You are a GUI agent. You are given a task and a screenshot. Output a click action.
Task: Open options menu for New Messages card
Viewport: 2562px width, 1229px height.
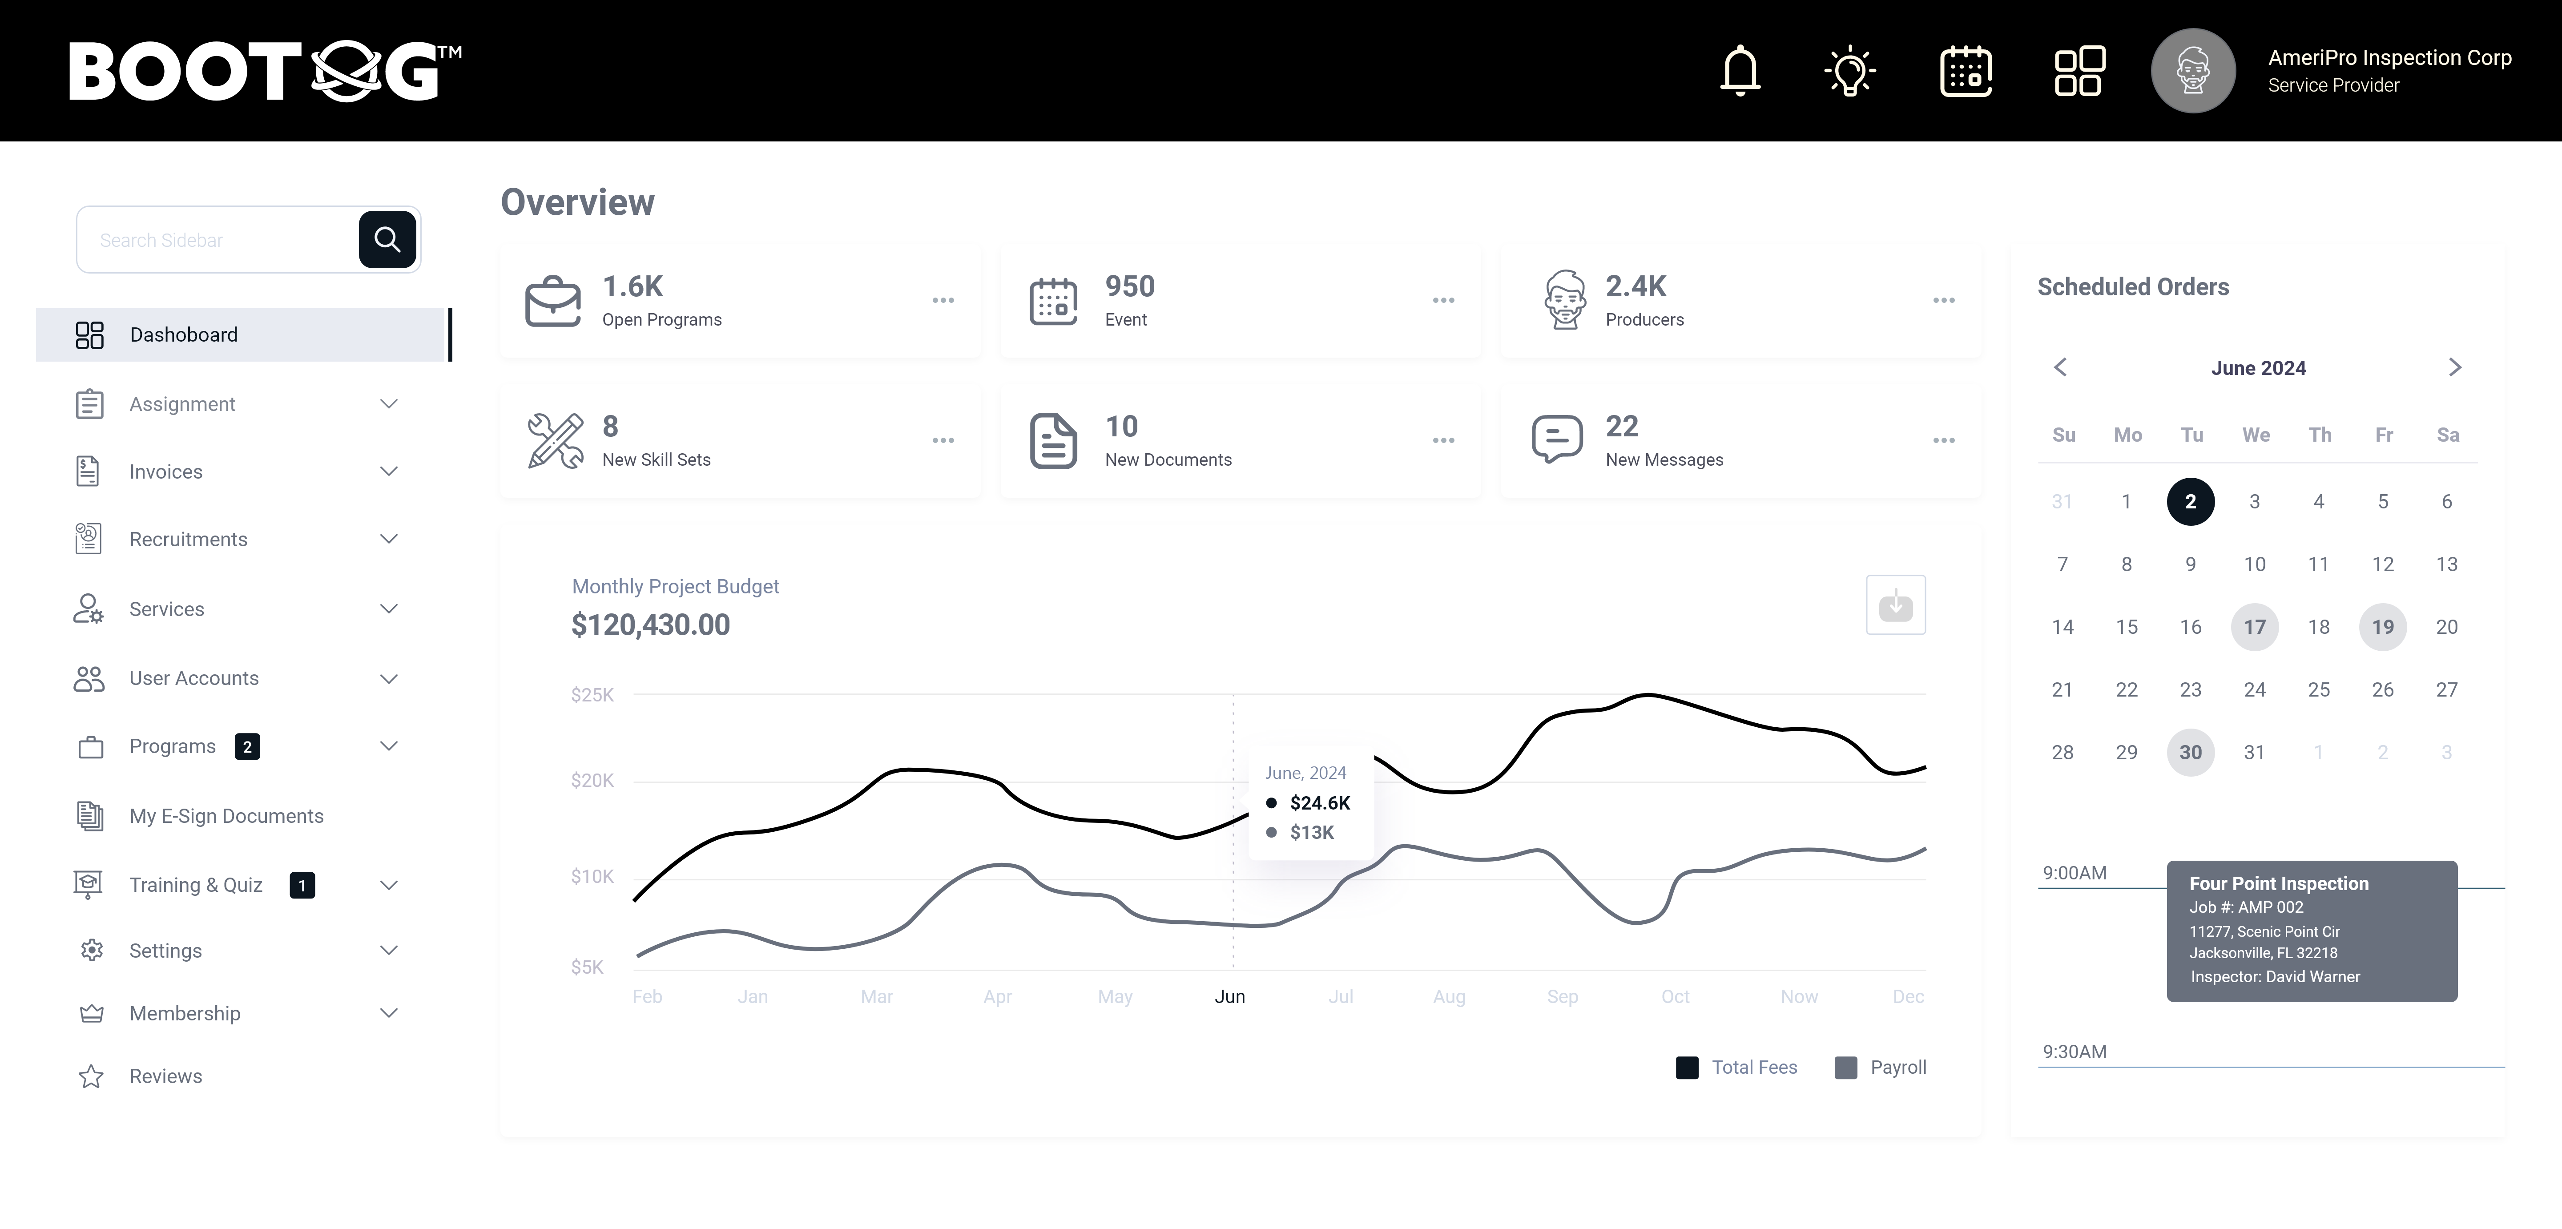[1943, 440]
